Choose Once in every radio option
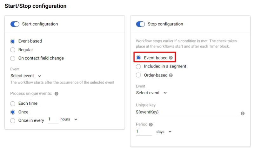254x150 pixels. (x=13, y=121)
